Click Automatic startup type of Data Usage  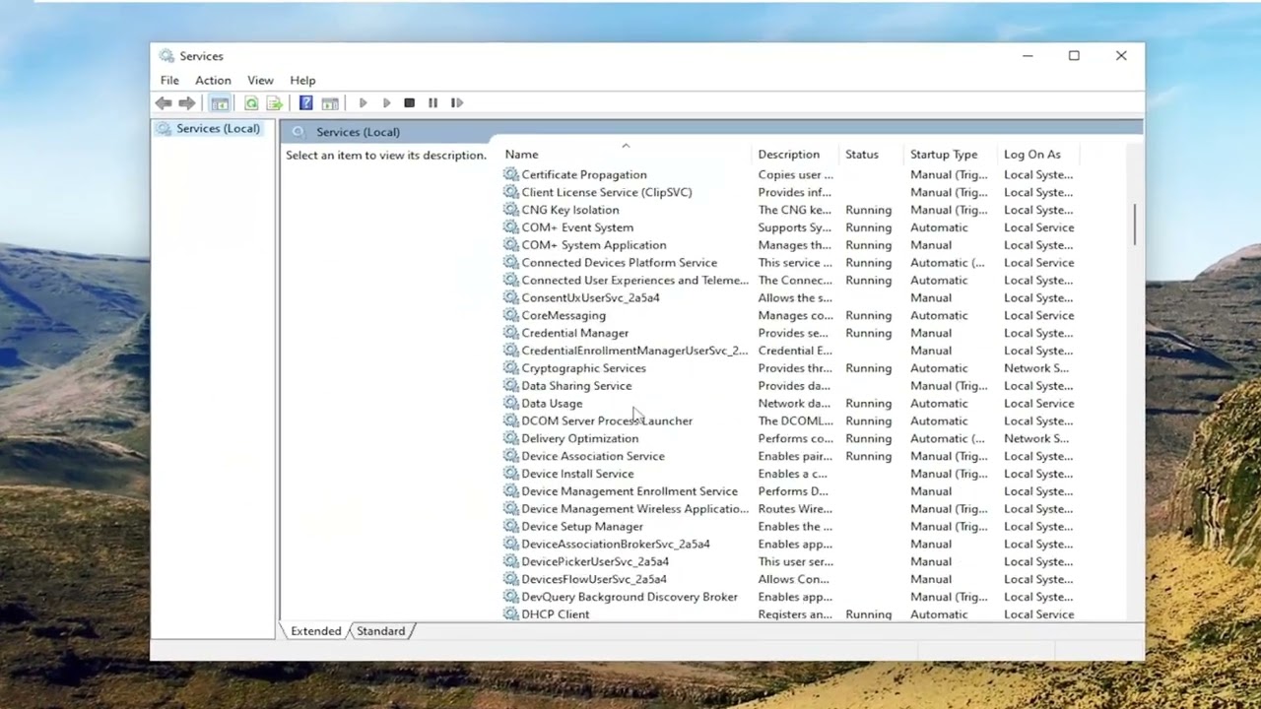point(939,404)
